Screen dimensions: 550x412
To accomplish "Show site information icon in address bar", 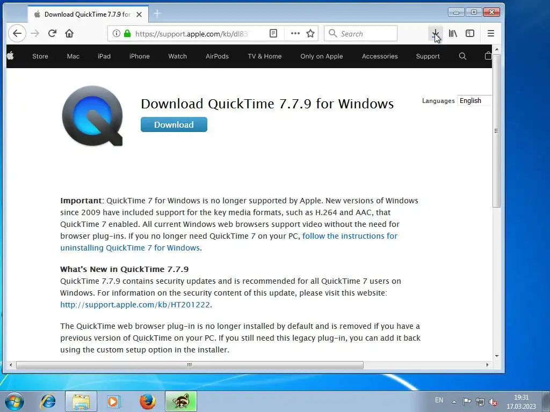I will [116, 34].
